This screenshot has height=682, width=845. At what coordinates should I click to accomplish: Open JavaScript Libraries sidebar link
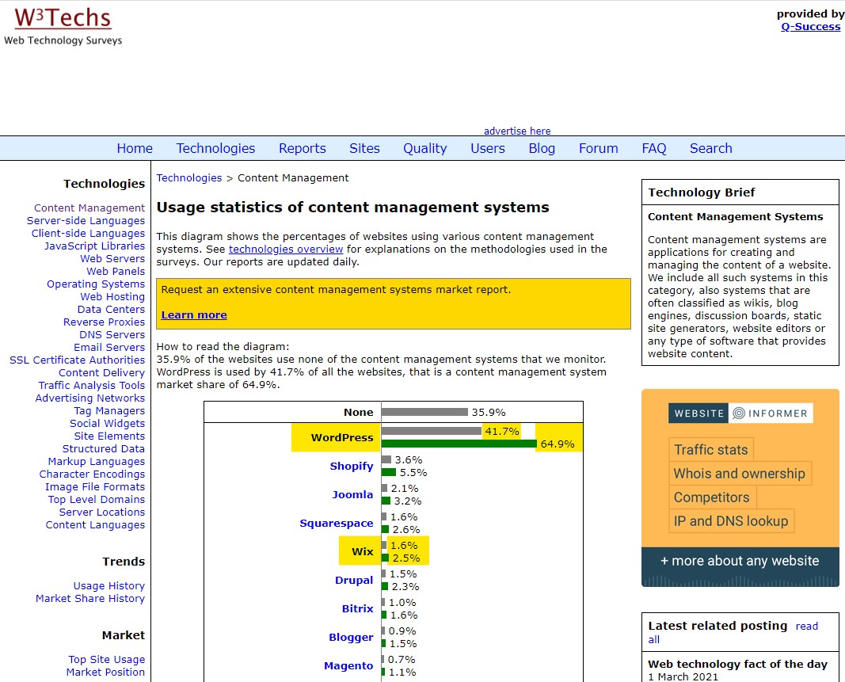point(94,246)
